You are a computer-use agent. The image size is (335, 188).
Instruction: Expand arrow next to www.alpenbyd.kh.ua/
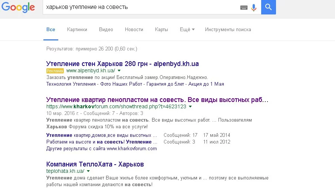click(119, 70)
